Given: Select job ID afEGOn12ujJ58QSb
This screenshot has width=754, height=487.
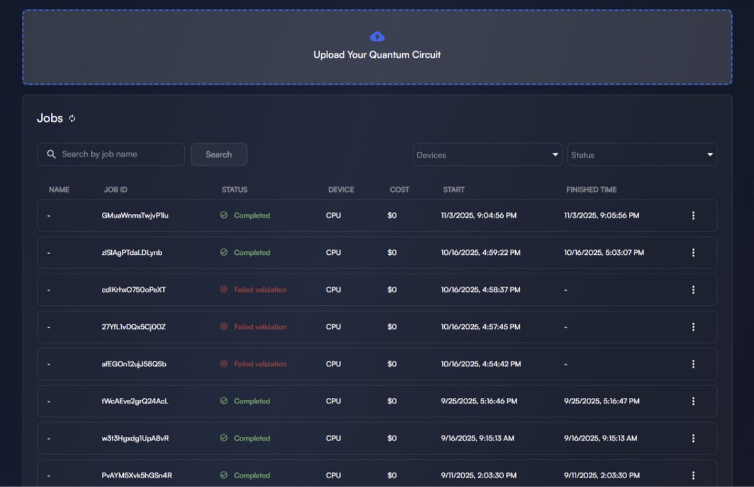Looking at the screenshot, I should click(134, 363).
